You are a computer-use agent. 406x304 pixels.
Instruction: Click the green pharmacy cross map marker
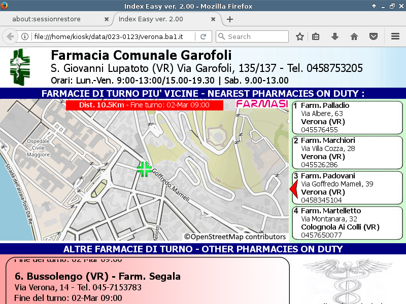(144, 169)
